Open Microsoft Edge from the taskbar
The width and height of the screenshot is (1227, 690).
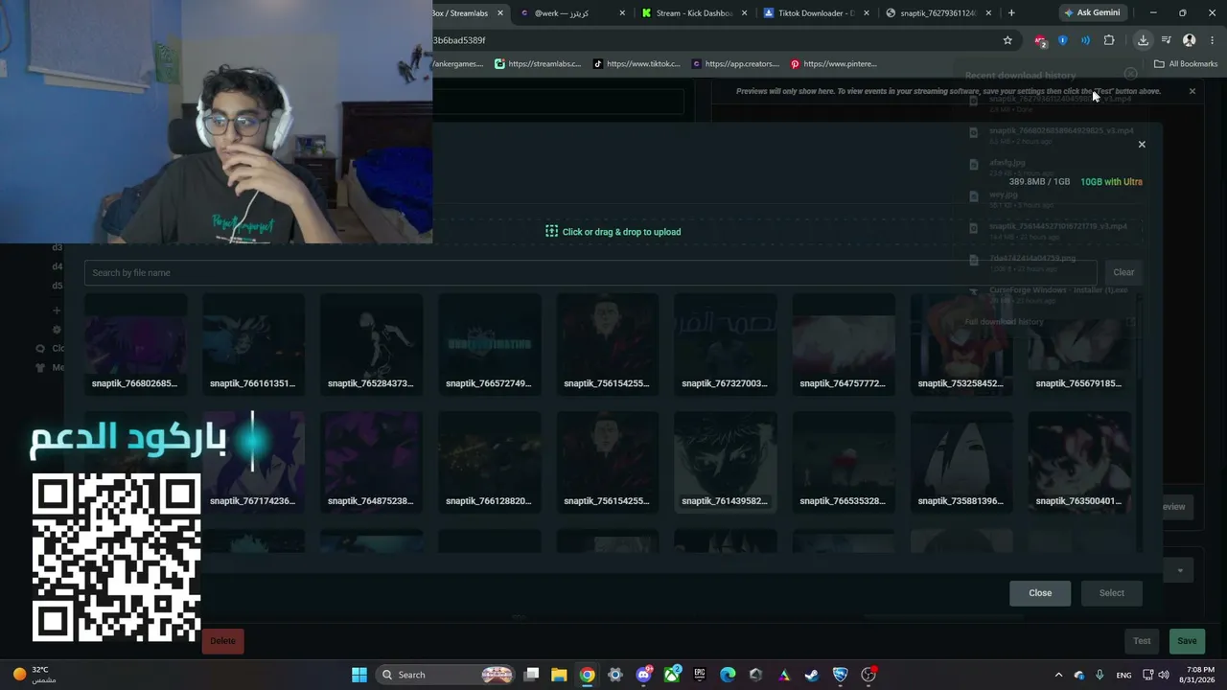728,675
